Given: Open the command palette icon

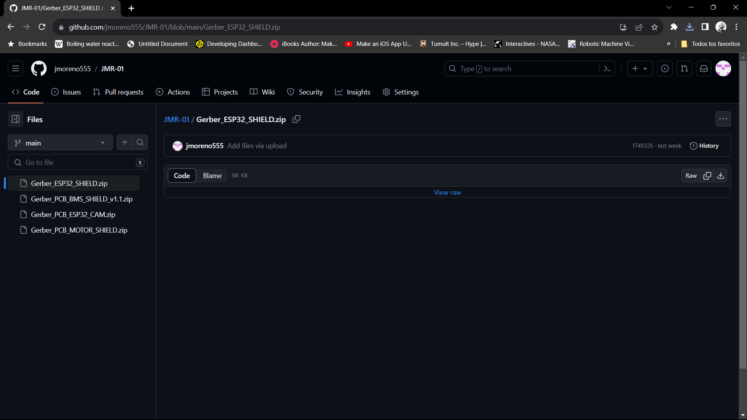Looking at the screenshot, I should (607, 69).
